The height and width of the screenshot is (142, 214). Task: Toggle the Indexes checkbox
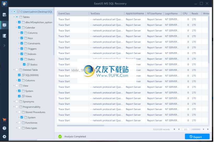[22, 54]
